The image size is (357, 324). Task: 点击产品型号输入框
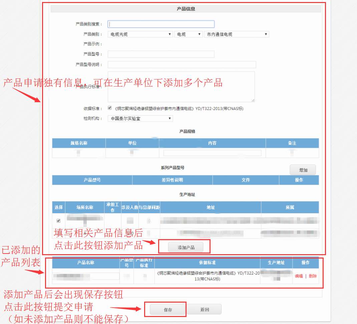click(x=161, y=54)
